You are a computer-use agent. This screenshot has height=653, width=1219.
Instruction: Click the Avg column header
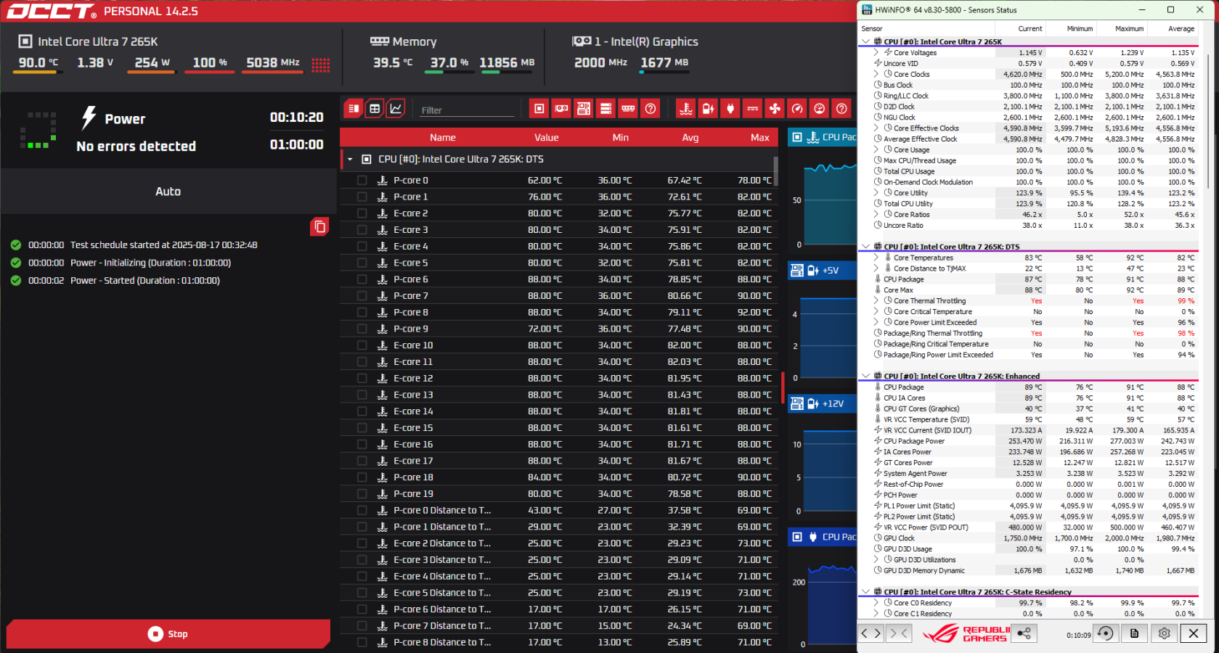[x=690, y=138]
